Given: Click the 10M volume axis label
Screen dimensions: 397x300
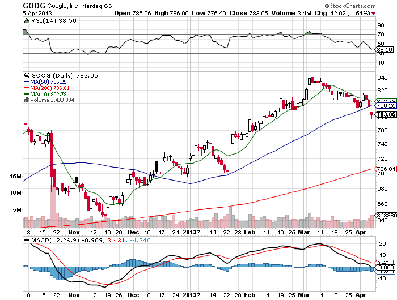Looking at the screenshot, I should tap(15, 193).
